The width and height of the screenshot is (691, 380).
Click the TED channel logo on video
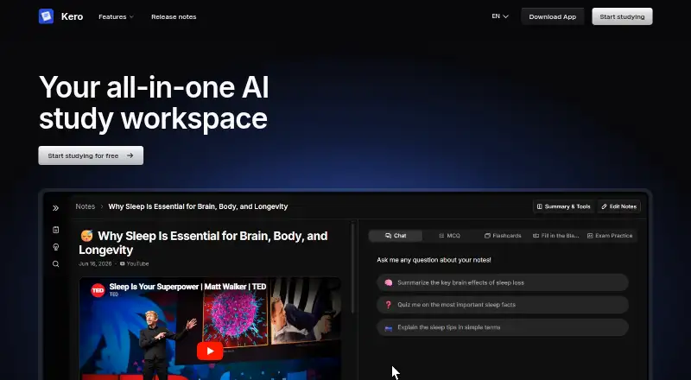(98, 290)
